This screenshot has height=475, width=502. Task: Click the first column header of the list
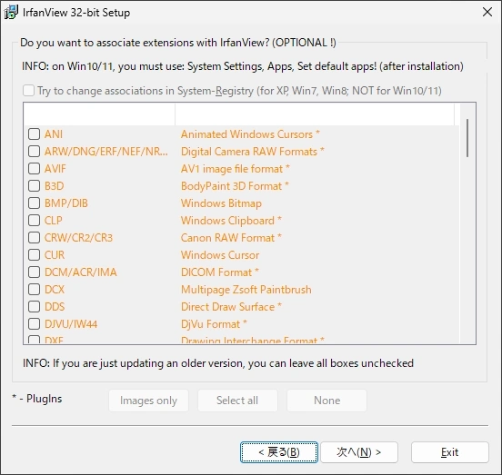[99, 114]
